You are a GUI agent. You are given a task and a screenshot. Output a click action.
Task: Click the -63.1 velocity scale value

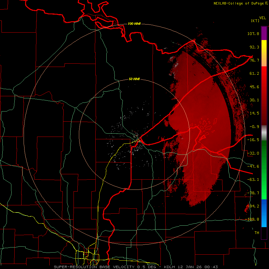253,180
